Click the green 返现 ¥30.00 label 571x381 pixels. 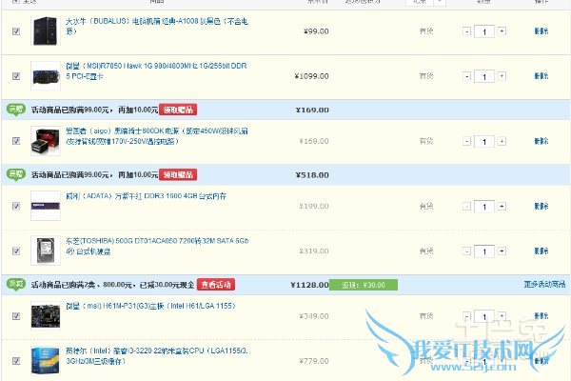[364, 285]
